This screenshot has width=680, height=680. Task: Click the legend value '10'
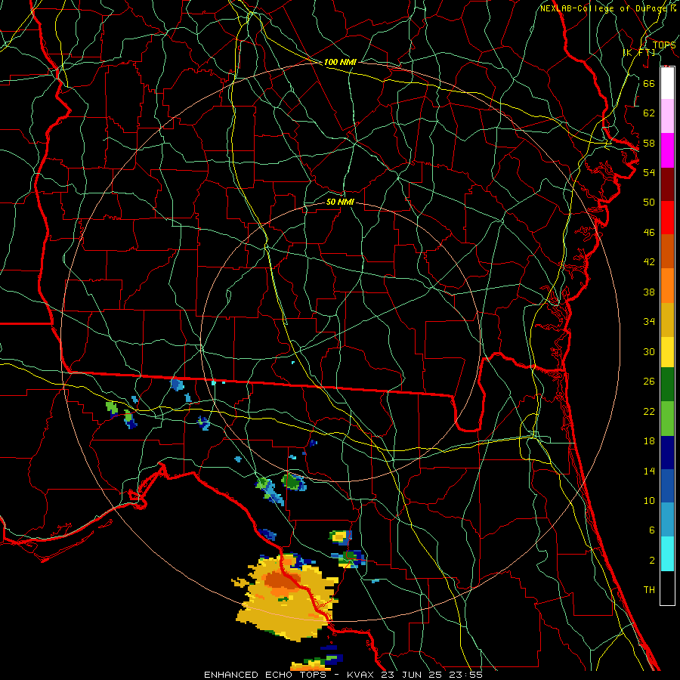click(649, 500)
